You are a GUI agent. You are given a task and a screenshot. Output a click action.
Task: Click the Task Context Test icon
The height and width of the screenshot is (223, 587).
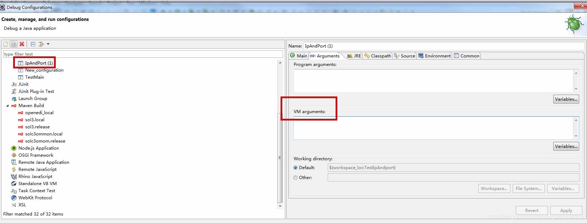tap(14, 191)
